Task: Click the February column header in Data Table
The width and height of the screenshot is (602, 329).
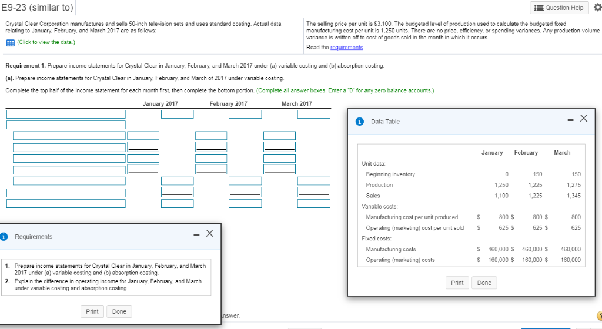Action: (526, 152)
